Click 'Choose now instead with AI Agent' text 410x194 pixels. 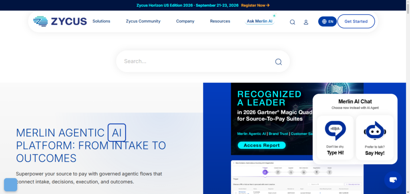click(355, 108)
